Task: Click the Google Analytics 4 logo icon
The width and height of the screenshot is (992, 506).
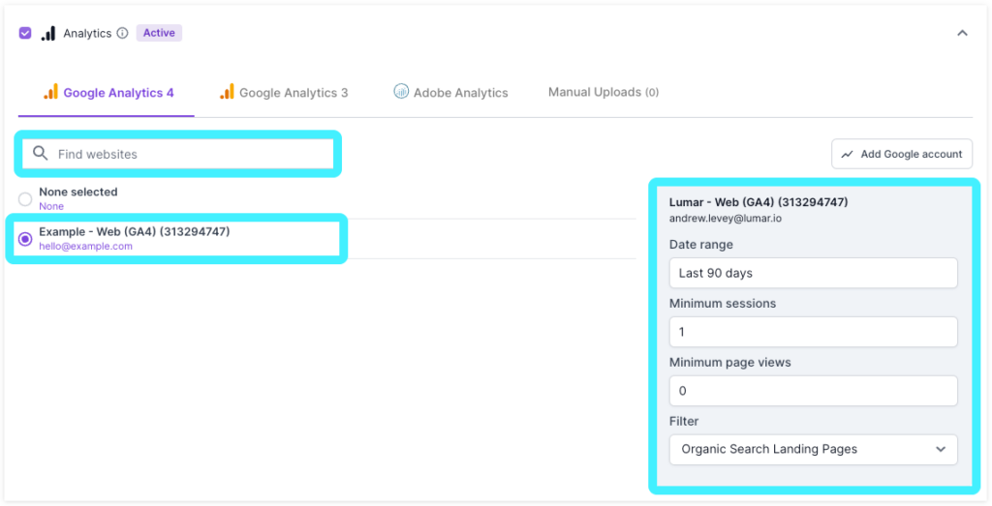Action: [x=50, y=92]
